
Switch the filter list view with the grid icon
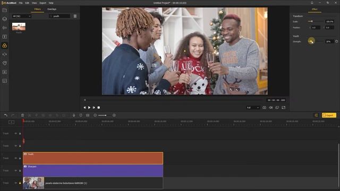75,16
